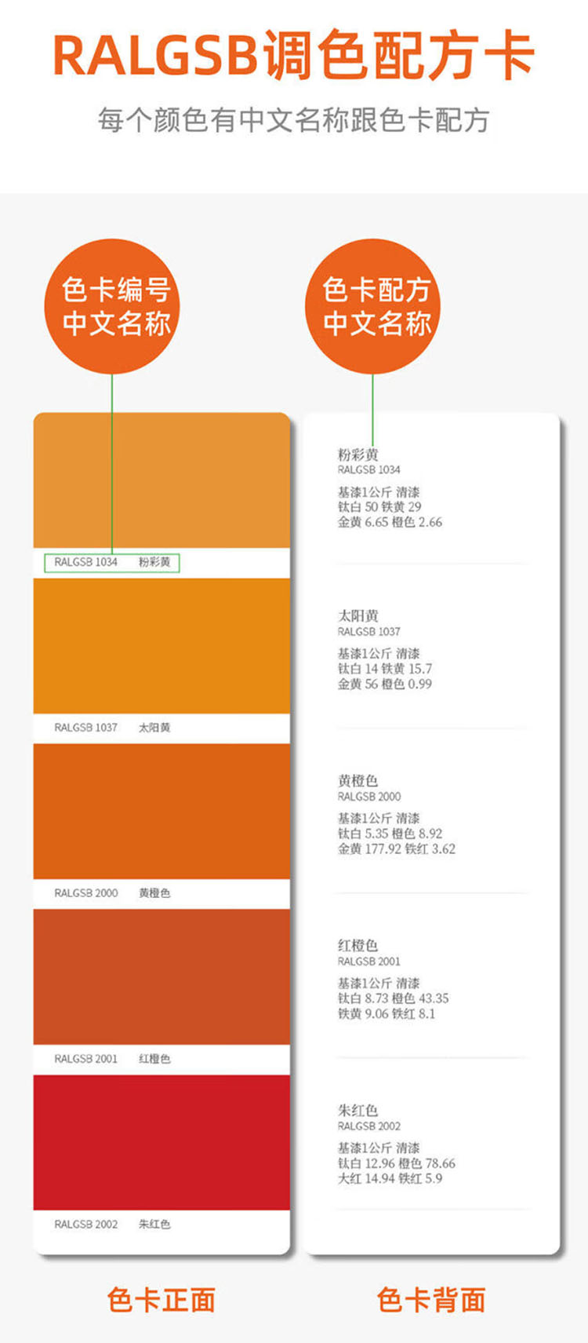Click back-side recipe title 朱红色
This screenshot has height=1343, width=588.
click(358, 1111)
